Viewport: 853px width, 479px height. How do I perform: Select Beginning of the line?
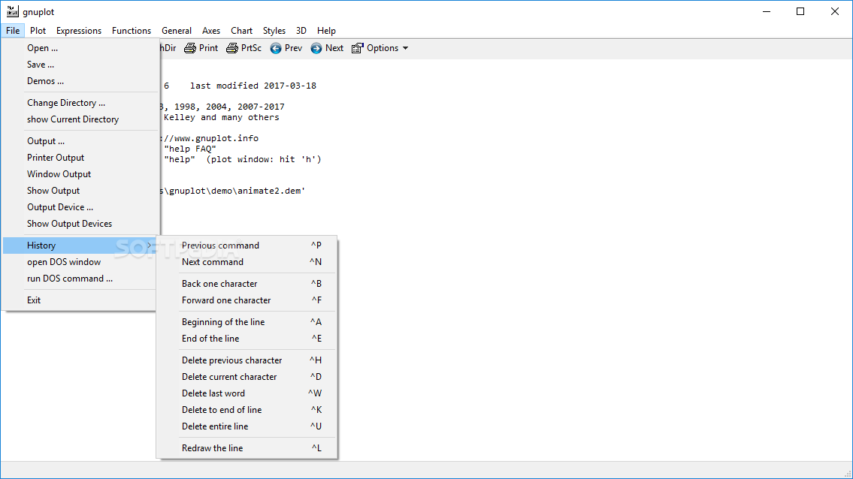coord(247,322)
